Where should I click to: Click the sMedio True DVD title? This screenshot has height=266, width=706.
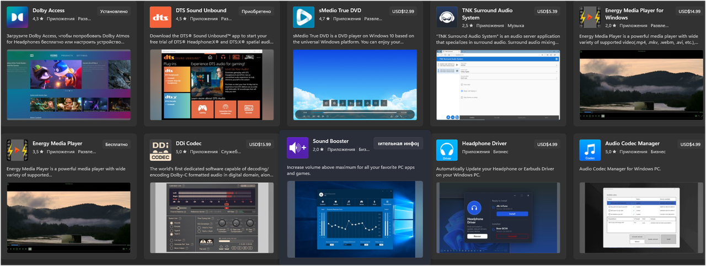340,10
